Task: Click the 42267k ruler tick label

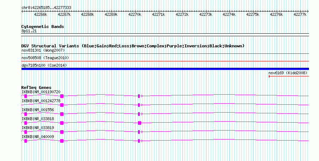Action: tap(64, 14)
